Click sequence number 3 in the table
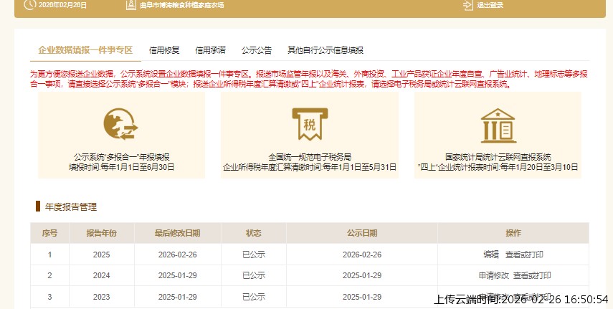The image size is (613, 309). click(49, 297)
